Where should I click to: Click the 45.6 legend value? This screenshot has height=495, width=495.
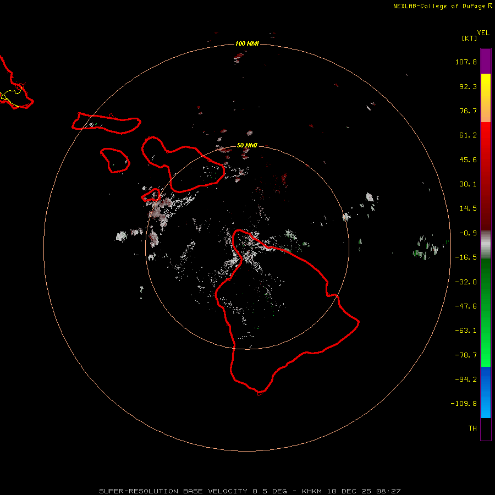(x=468, y=159)
